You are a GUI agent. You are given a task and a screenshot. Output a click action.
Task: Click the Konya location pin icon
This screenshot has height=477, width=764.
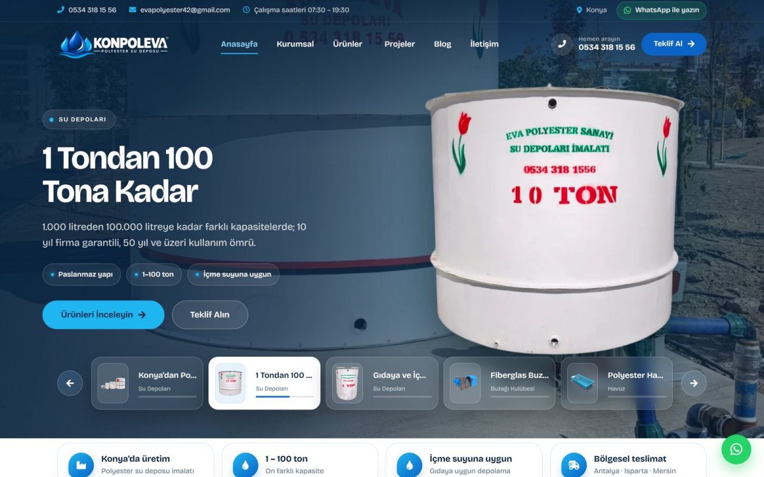point(579,10)
